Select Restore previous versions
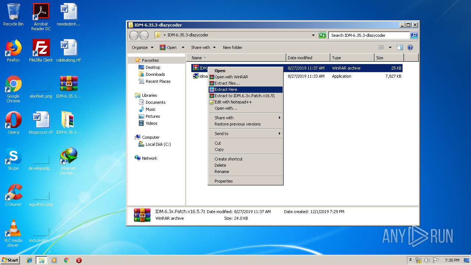Viewport: 471px width, 265px height. click(245, 124)
